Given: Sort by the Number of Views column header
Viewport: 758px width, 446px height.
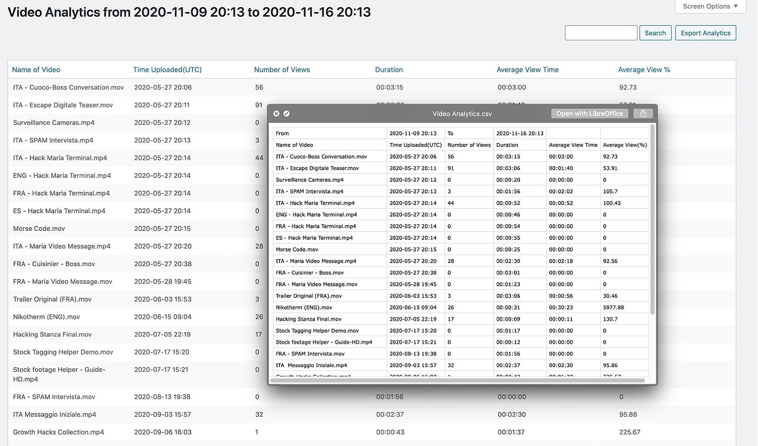Looking at the screenshot, I should [x=281, y=70].
